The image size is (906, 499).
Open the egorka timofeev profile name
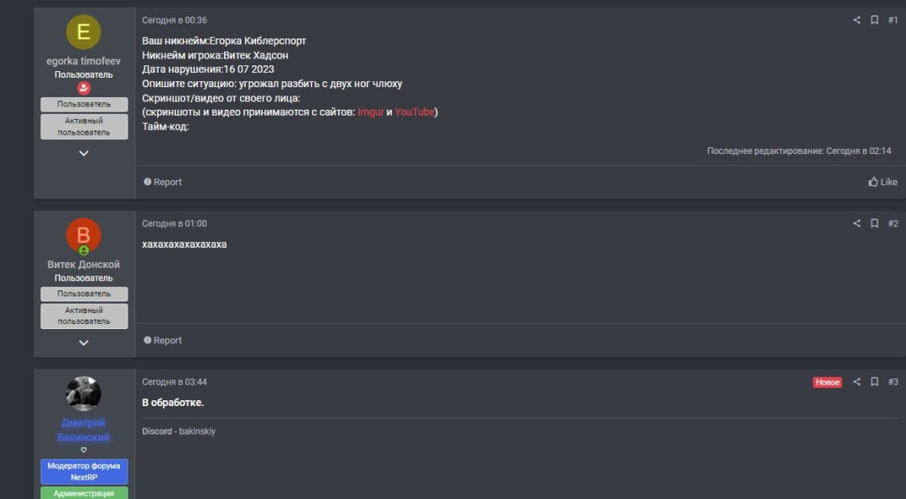click(83, 61)
